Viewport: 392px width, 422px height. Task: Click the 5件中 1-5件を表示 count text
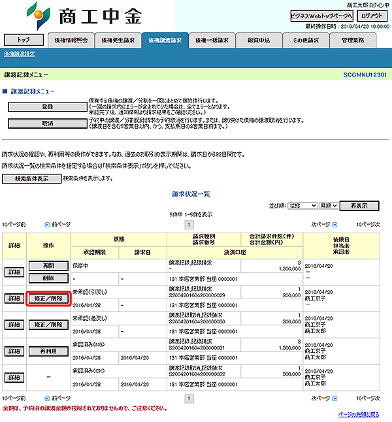[191, 214]
